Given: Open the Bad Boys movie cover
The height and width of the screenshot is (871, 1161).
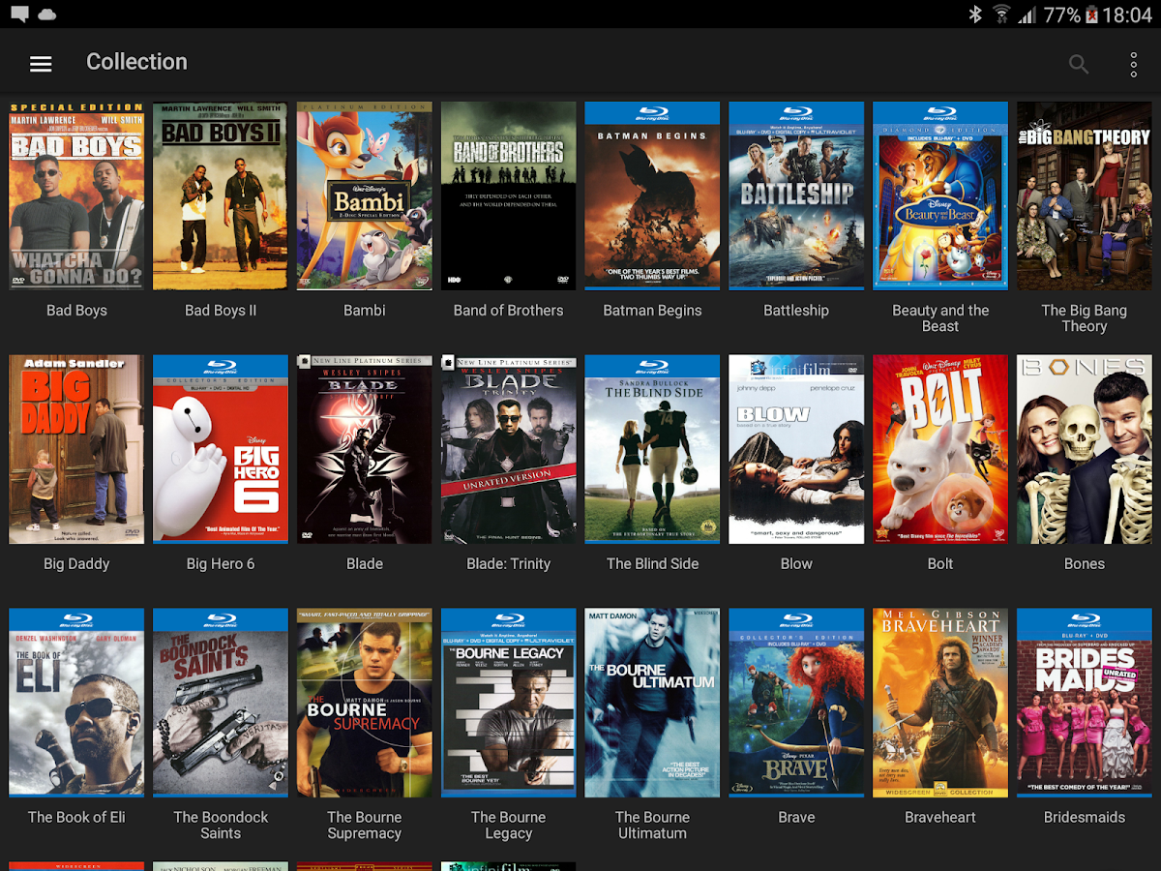Looking at the screenshot, I should (x=76, y=195).
